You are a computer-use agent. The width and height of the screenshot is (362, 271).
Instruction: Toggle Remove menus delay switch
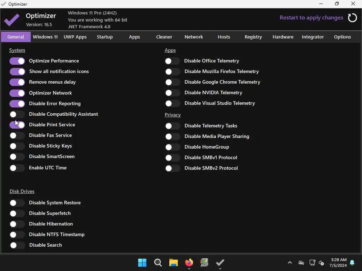pos(17,82)
